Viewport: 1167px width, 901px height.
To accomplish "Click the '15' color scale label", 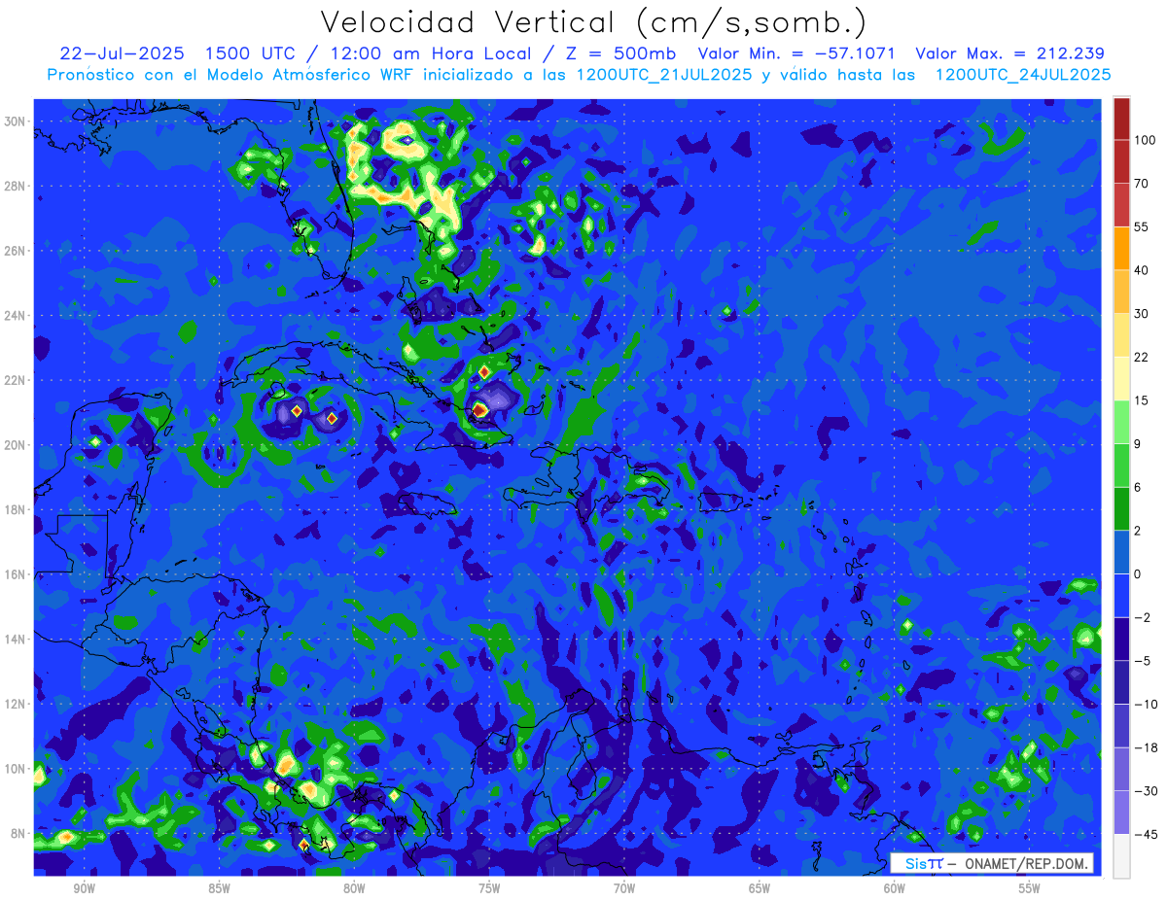I will [x=1142, y=400].
